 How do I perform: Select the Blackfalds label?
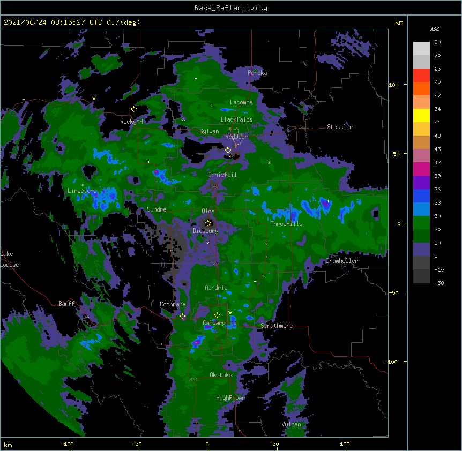236,119
